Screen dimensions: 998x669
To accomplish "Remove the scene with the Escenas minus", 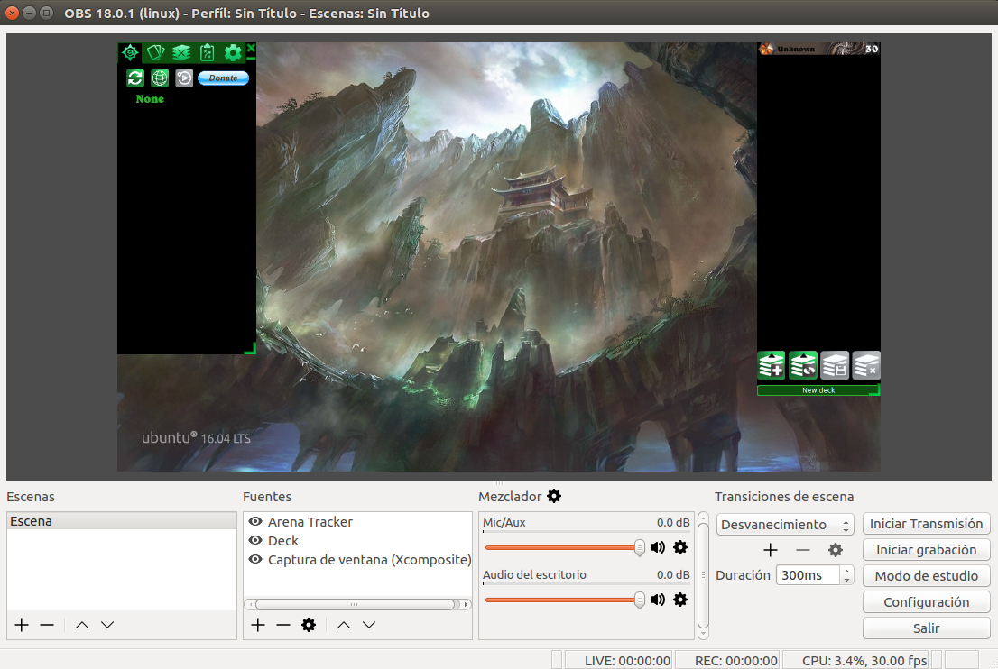I will tap(47, 625).
